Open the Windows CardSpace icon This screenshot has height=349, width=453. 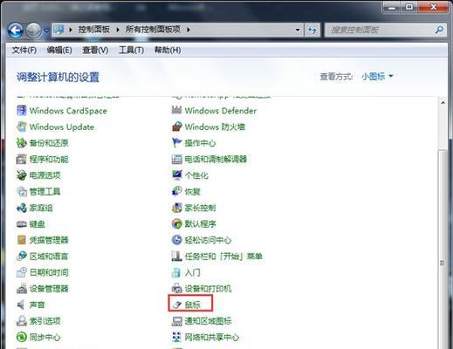pos(22,111)
